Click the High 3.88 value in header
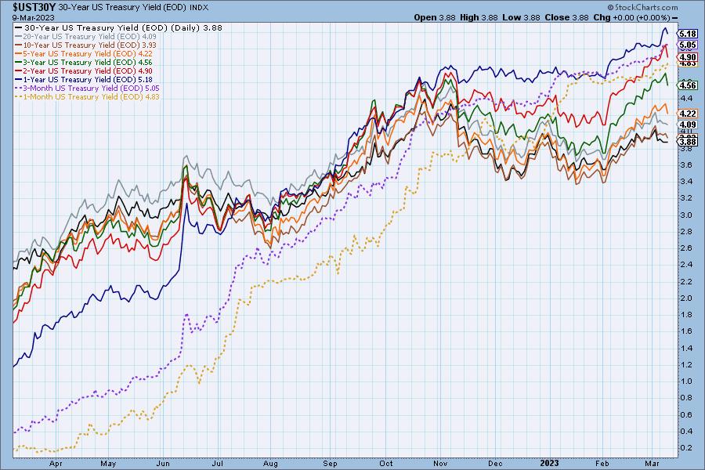The width and height of the screenshot is (705, 470). coord(479,17)
